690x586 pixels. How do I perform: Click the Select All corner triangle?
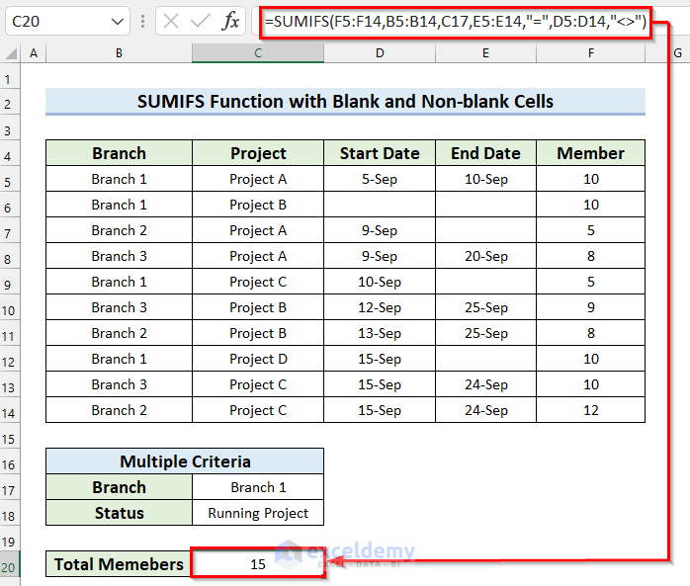[x=11, y=53]
